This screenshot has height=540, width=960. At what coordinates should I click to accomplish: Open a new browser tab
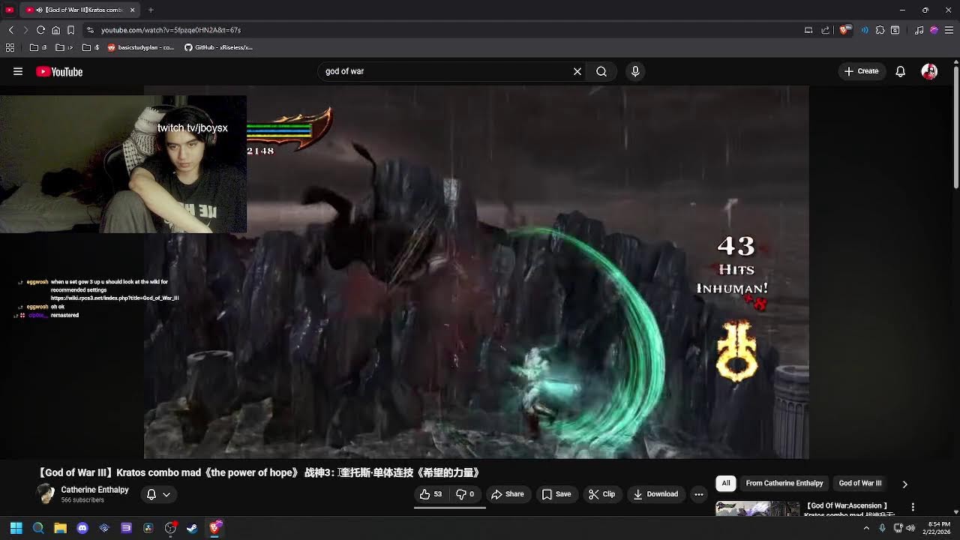point(151,10)
